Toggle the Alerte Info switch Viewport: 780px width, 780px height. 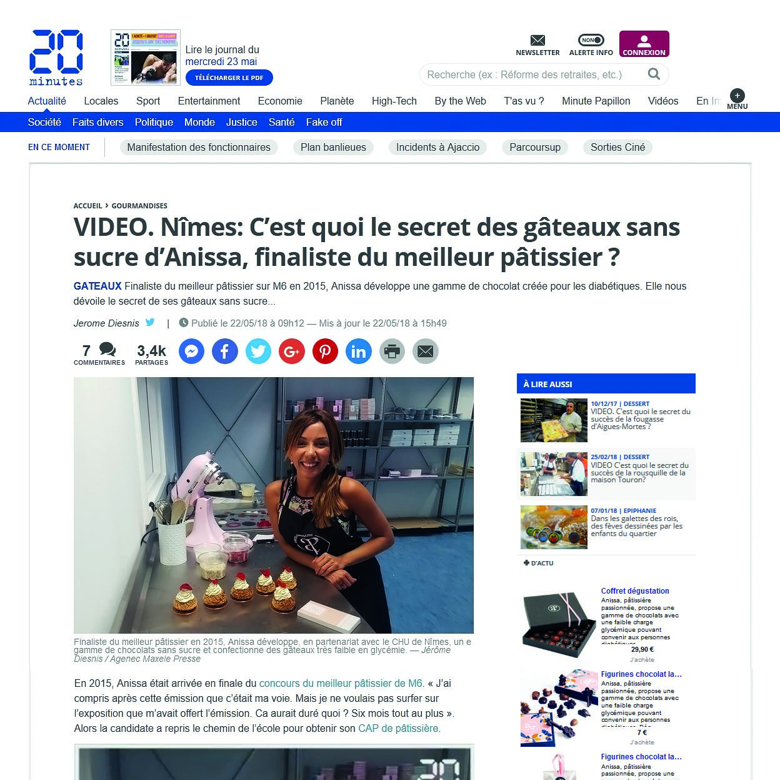point(591,40)
